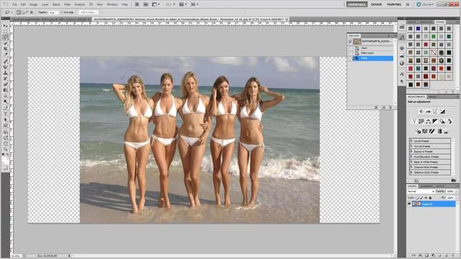Create a new layer in Layers panel

click(447, 255)
